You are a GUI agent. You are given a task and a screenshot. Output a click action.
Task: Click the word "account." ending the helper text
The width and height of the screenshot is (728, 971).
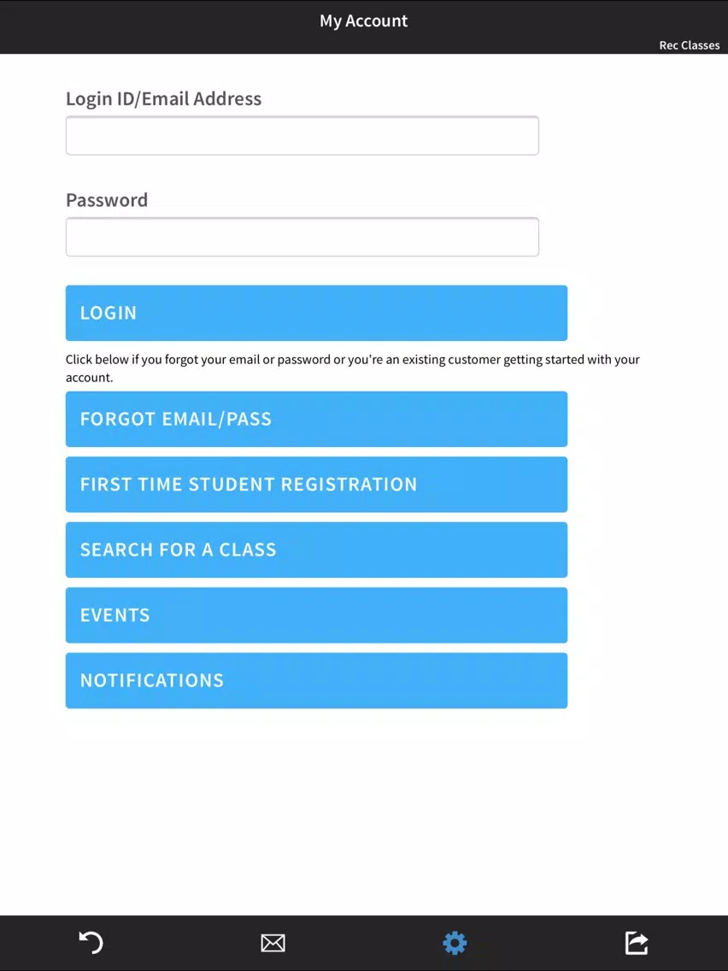89,378
